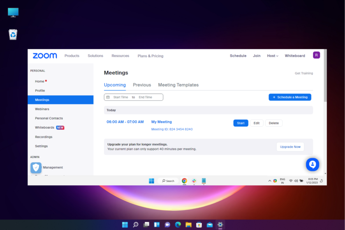This screenshot has width=345, height=230.
Task: Open Slack in the inner taskbar
Action: coord(194,181)
